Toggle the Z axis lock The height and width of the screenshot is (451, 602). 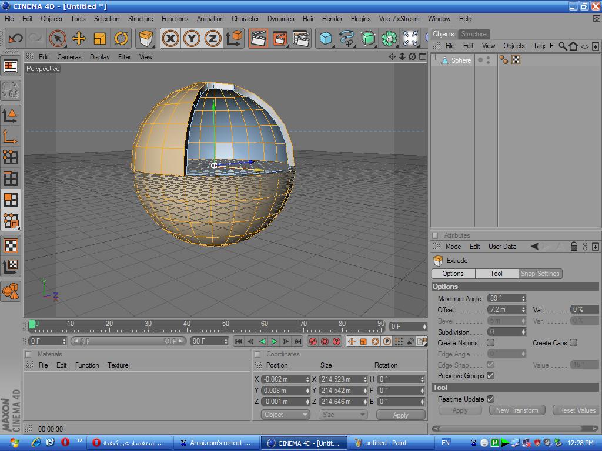click(213, 38)
